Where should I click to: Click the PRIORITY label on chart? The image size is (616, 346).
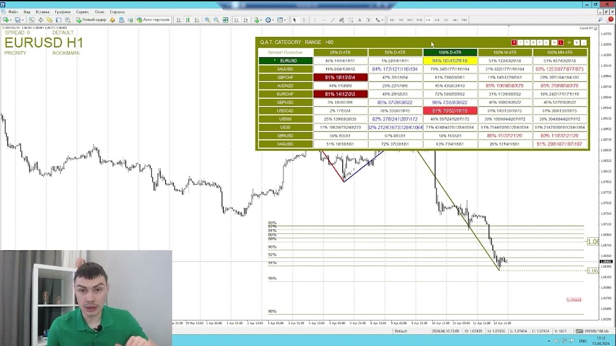[x=15, y=53]
